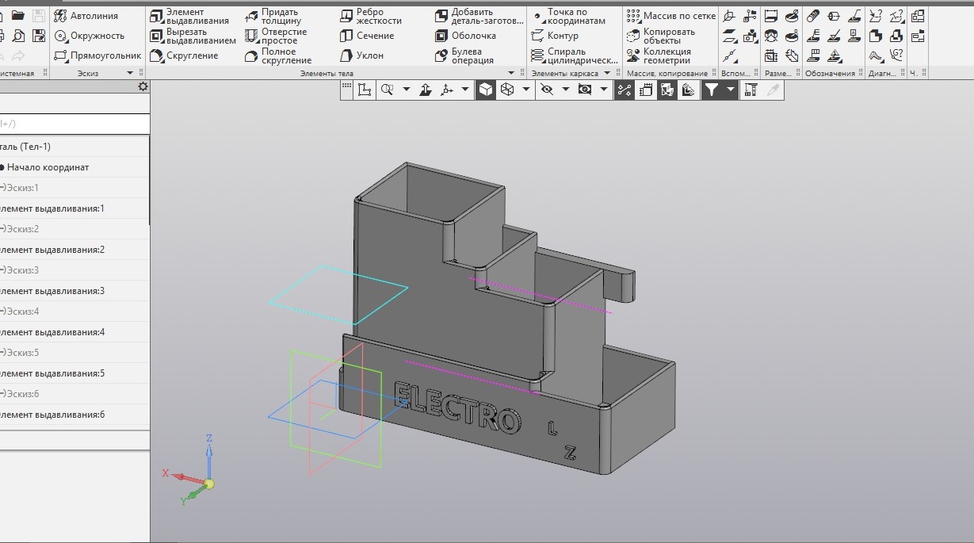Toggle the shaded display mode

(485, 89)
